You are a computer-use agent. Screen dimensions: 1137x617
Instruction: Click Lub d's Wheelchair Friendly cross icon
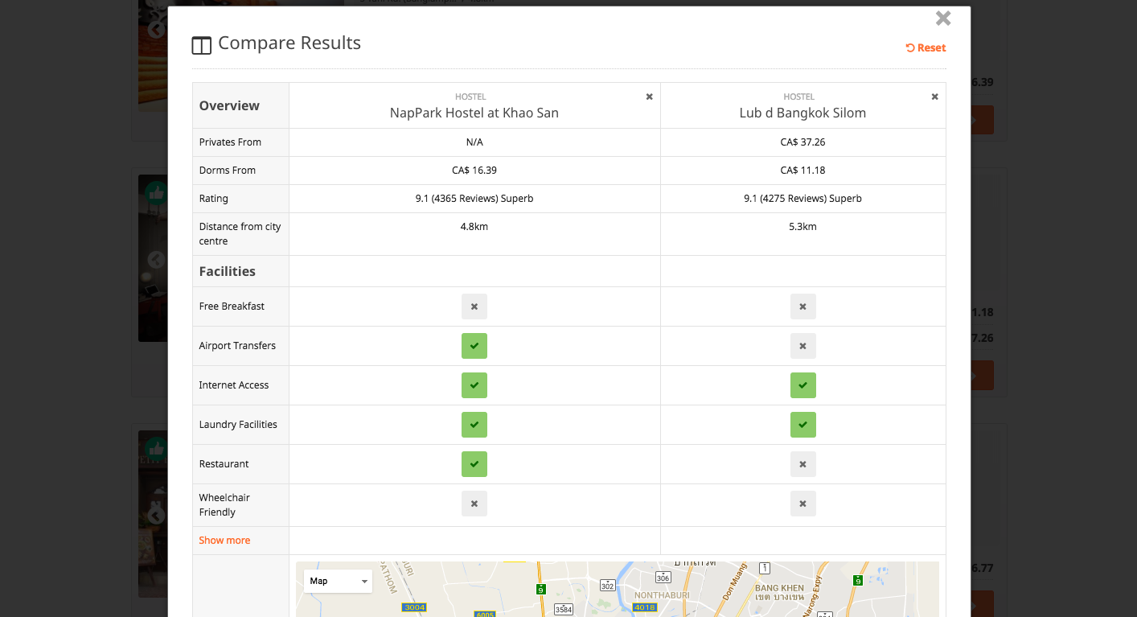click(802, 504)
